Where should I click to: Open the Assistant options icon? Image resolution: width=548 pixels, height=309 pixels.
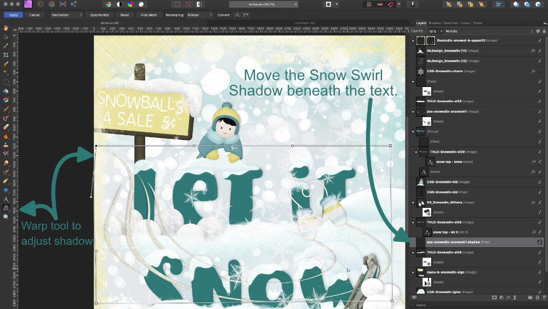pyautogui.click(x=413, y=4)
